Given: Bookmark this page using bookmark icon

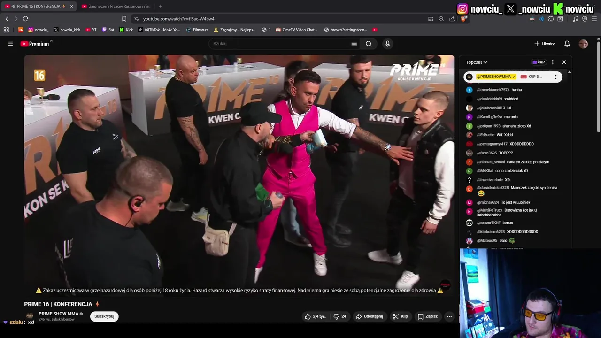Looking at the screenshot, I should tap(124, 19).
